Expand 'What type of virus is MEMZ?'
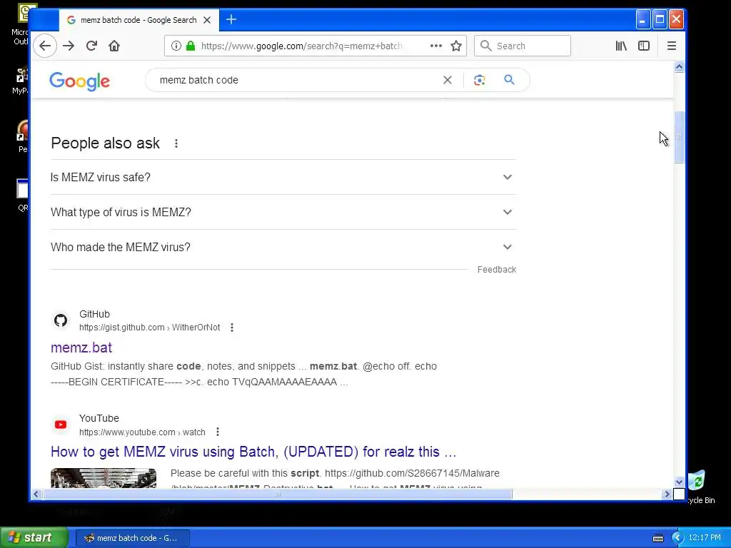This screenshot has height=548, width=731. (283, 212)
